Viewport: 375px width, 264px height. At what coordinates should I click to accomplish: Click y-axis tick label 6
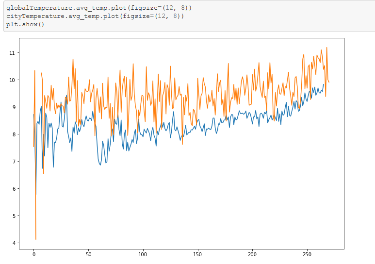tap(14, 189)
